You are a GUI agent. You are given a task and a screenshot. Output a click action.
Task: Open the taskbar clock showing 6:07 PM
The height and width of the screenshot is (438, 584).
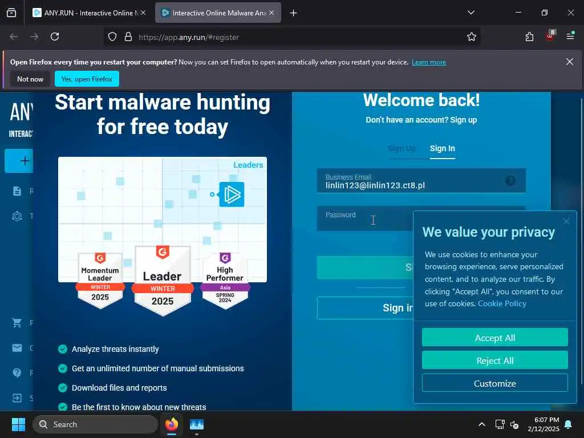pyautogui.click(x=544, y=424)
